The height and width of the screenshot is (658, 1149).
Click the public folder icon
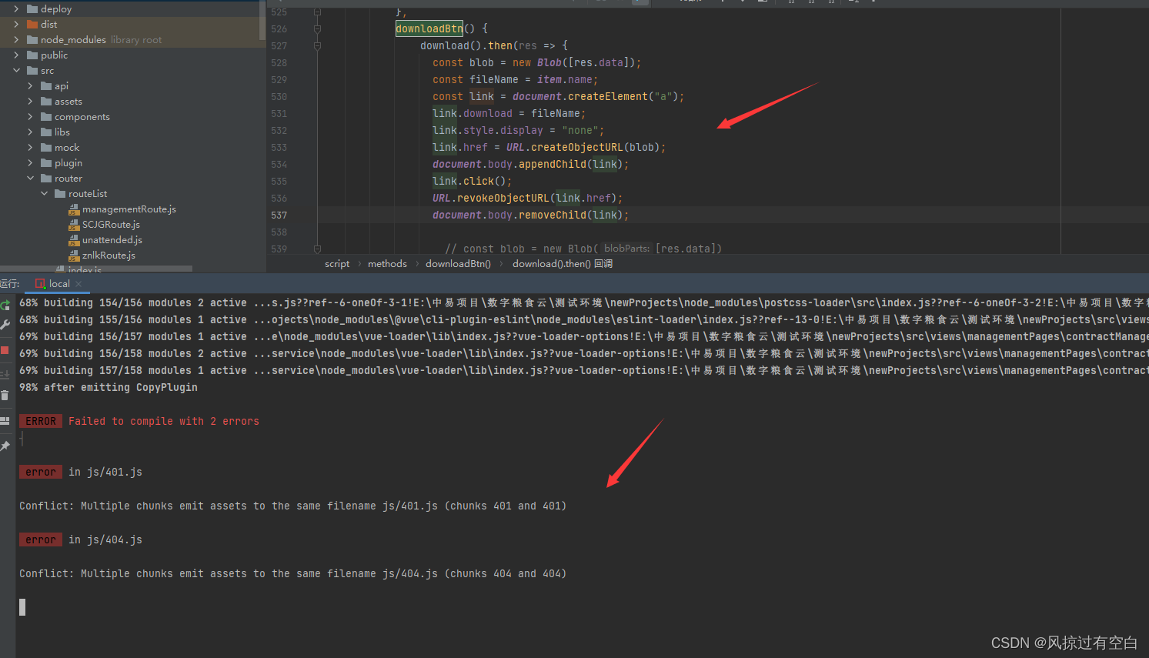coord(32,55)
